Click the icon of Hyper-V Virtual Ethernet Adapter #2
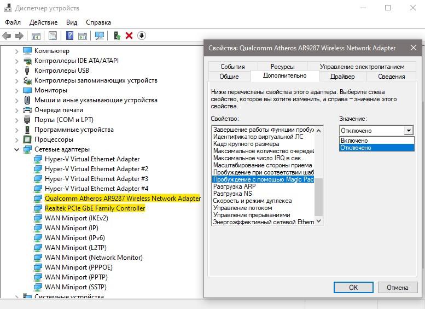The width and height of the screenshot is (425, 309). 38,169
